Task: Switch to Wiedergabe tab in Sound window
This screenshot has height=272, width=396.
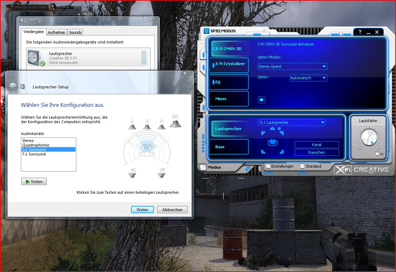Action: 33,32
